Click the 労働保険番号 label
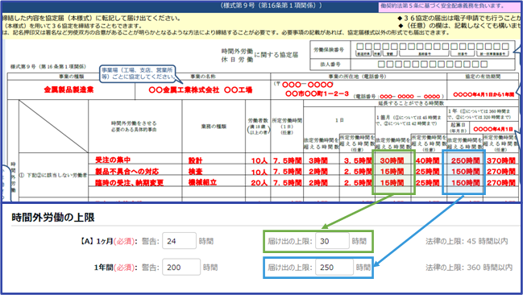Screen dimensions: 523x295 (329, 50)
